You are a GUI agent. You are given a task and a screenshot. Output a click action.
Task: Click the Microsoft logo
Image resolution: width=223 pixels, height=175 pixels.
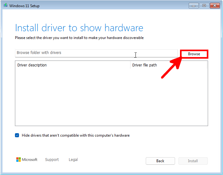pos(26,160)
